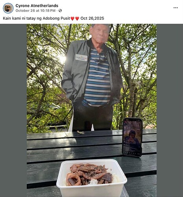Click the smartphone standing on the table
Viewport: 183px width, 197px height.
[x=132, y=137]
